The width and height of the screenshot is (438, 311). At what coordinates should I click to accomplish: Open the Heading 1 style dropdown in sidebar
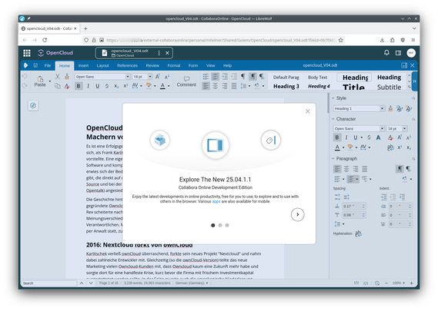pyautogui.click(x=382, y=108)
